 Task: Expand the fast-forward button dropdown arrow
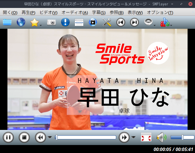[x=133, y=138]
